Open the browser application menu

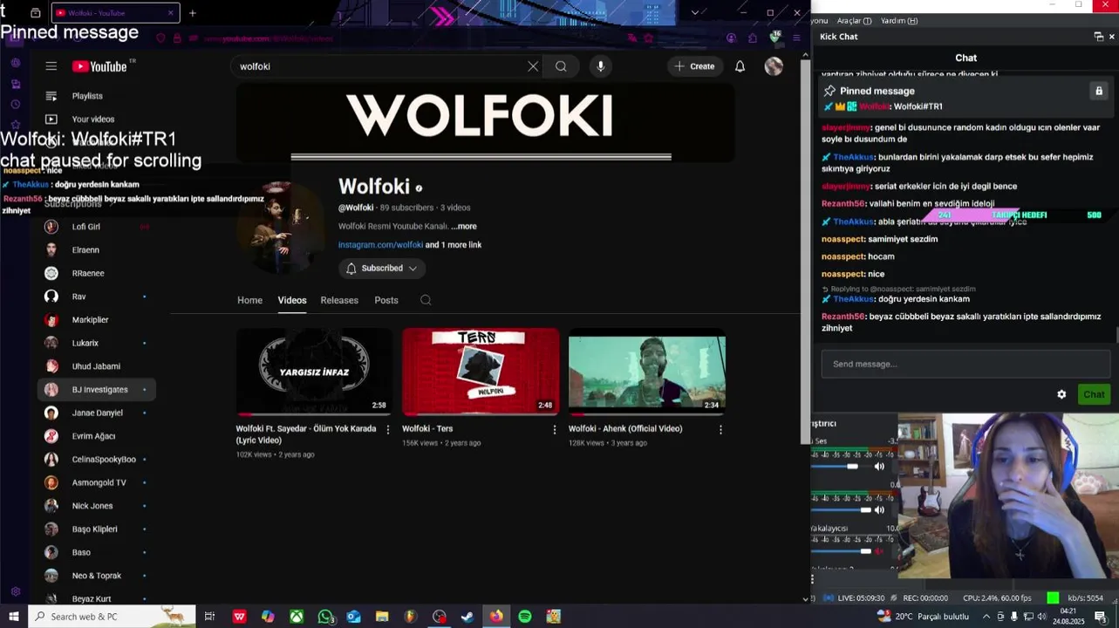tap(795, 38)
